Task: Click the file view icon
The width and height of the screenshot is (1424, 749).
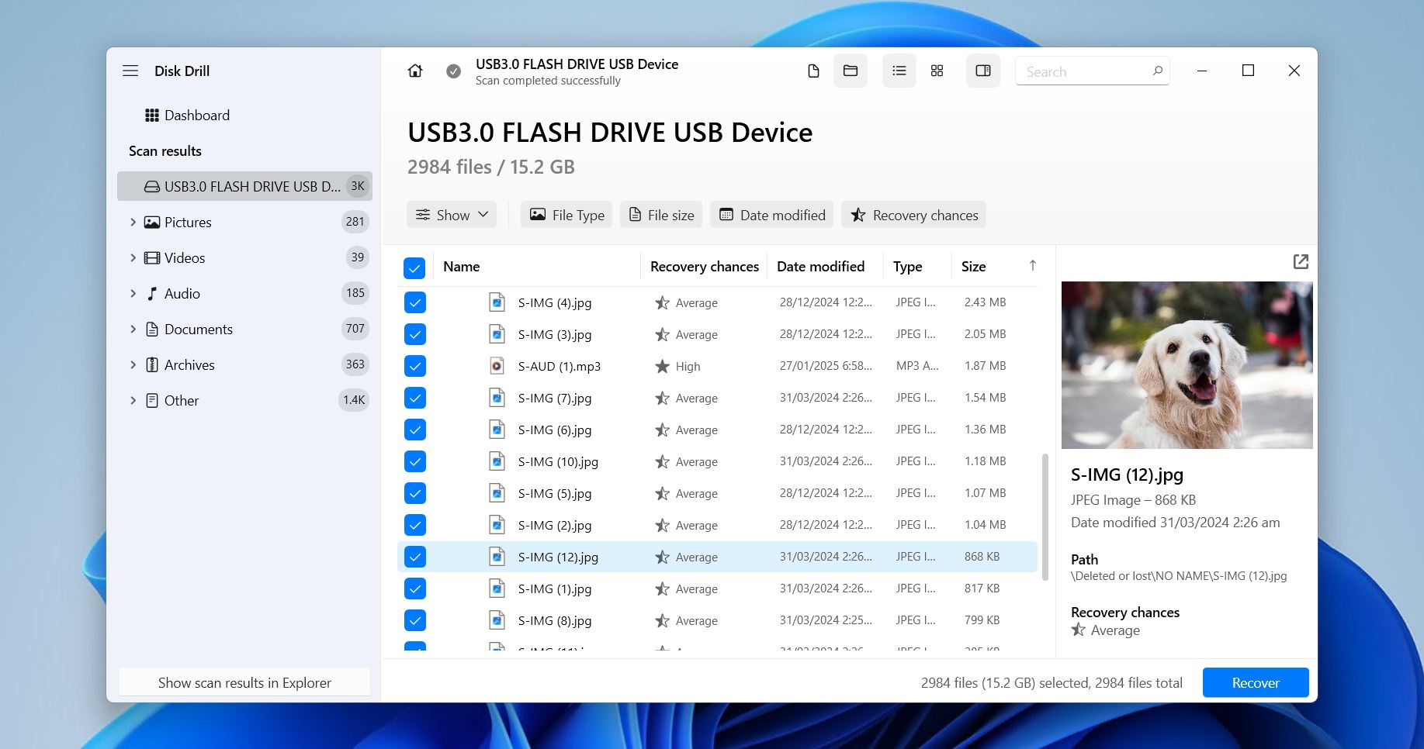Action: [812, 71]
